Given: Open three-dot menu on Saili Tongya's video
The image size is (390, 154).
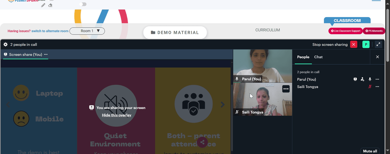Looking at the screenshot, I should [286, 89].
